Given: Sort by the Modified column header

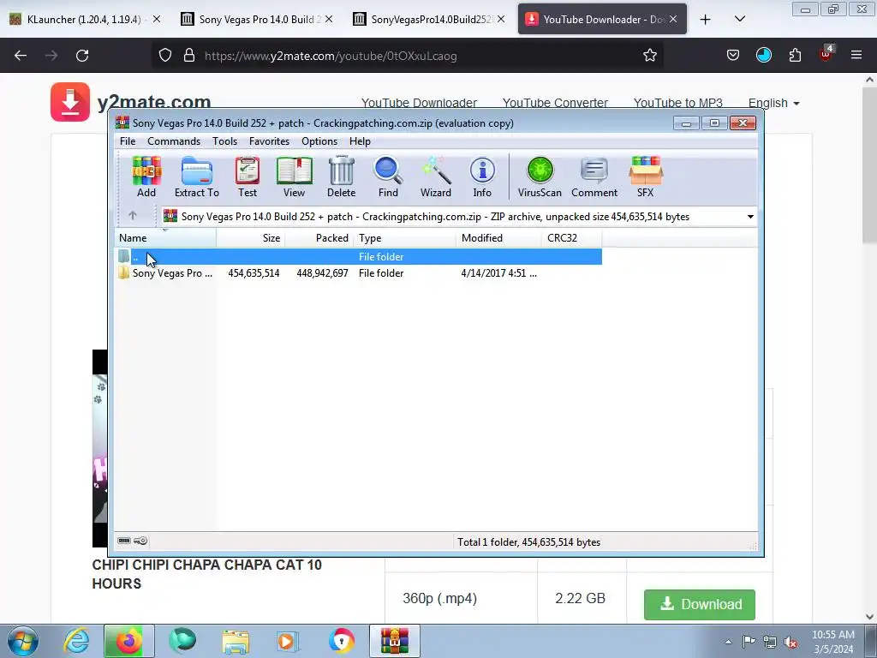Looking at the screenshot, I should pyautogui.click(x=498, y=238).
